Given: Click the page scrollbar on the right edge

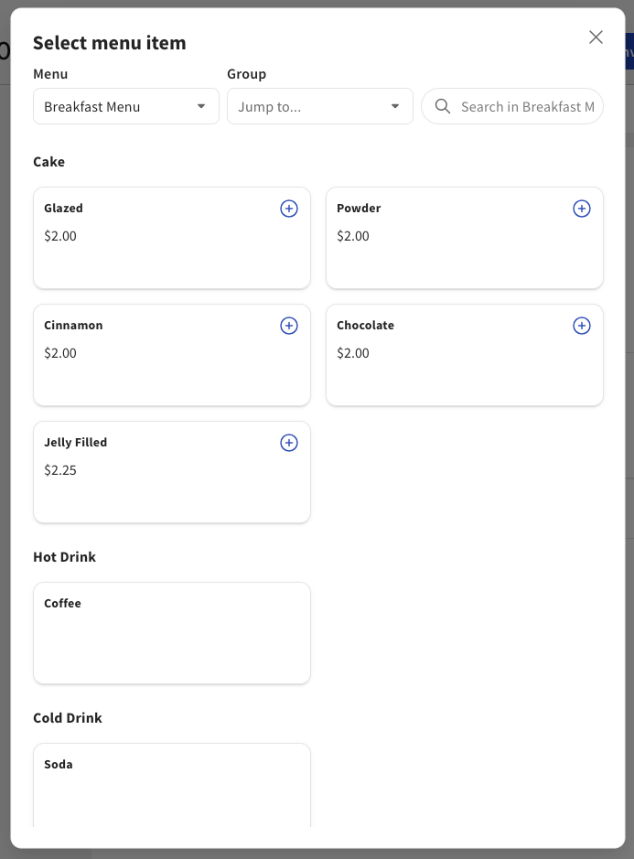Looking at the screenshot, I should click(629, 430).
